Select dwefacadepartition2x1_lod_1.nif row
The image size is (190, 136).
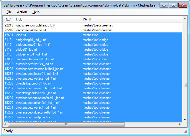(93, 103)
